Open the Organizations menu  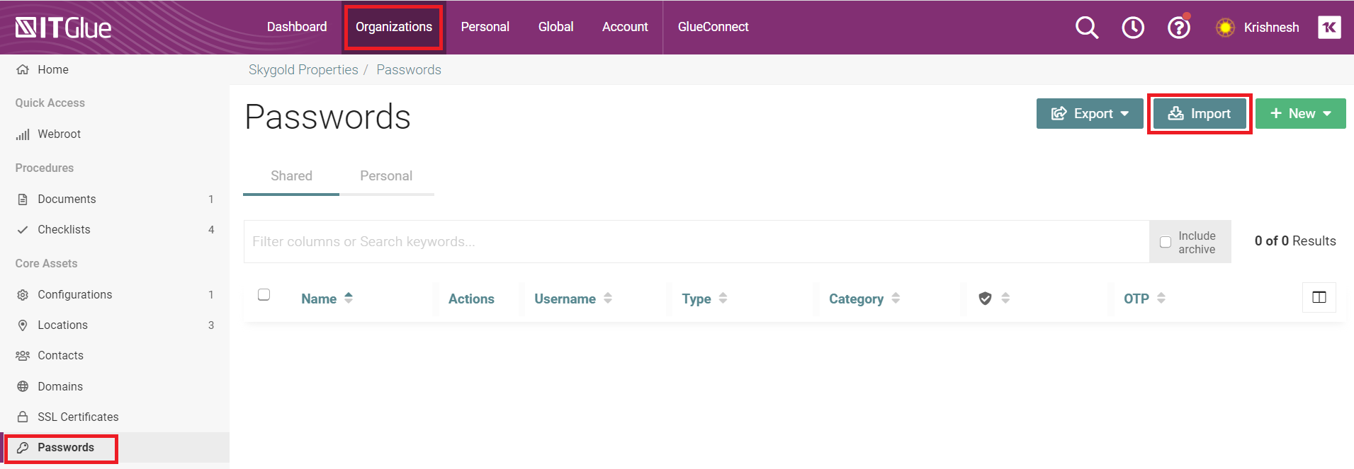coord(394,27)
